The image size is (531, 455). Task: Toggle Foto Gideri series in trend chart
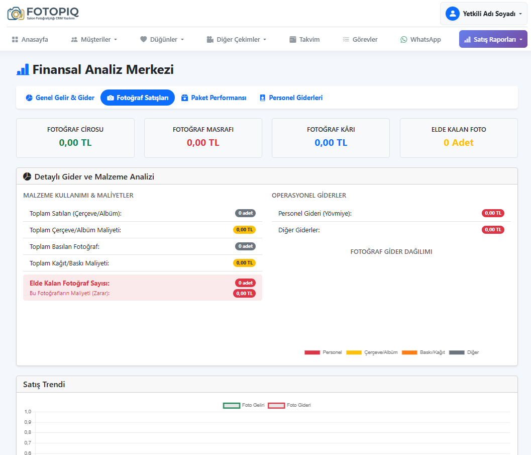tap(289, 405)
